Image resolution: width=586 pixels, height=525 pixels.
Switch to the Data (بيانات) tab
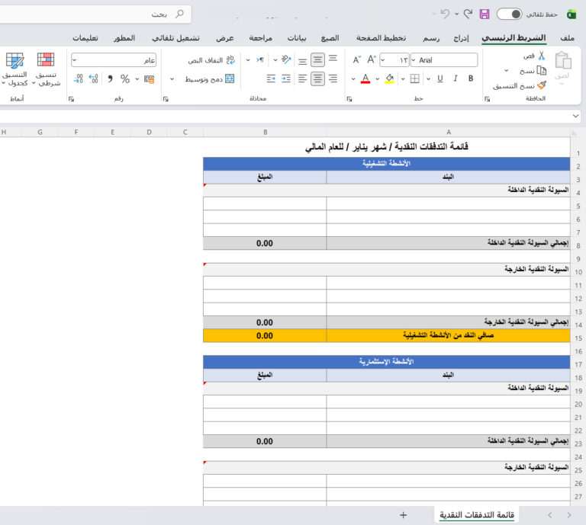coord(297,38)
